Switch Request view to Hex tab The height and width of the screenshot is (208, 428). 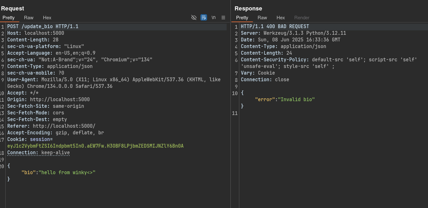[x=47, y=18]
